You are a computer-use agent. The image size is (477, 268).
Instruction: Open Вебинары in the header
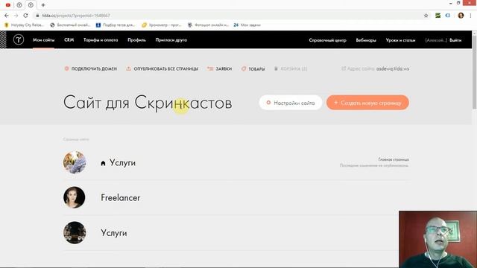(x=366, y=40)
